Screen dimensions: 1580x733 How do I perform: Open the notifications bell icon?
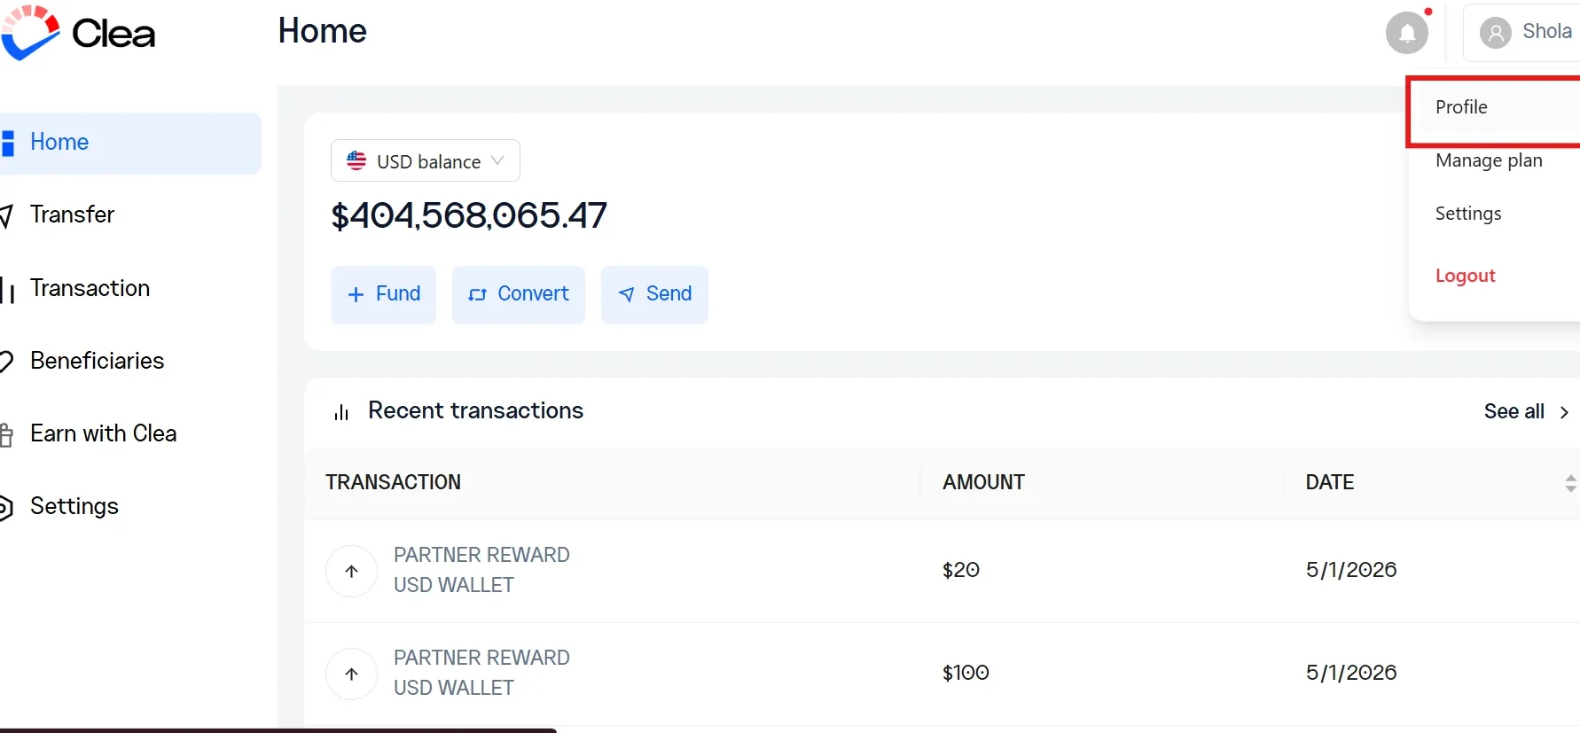coord(1407,33)
